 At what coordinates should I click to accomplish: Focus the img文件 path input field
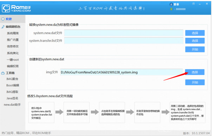[122, 72]
